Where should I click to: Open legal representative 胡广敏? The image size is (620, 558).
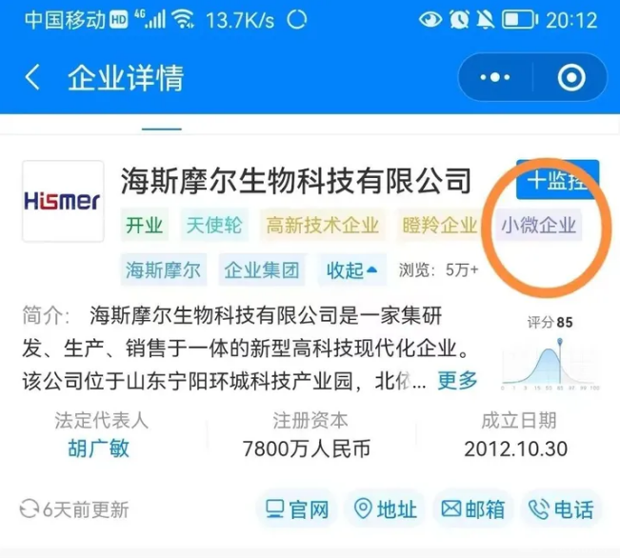99,448
